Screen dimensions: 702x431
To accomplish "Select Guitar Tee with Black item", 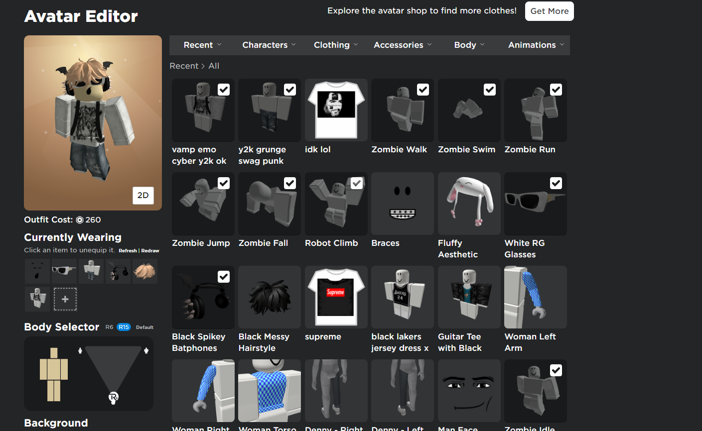I will click(x=469, y=297).
